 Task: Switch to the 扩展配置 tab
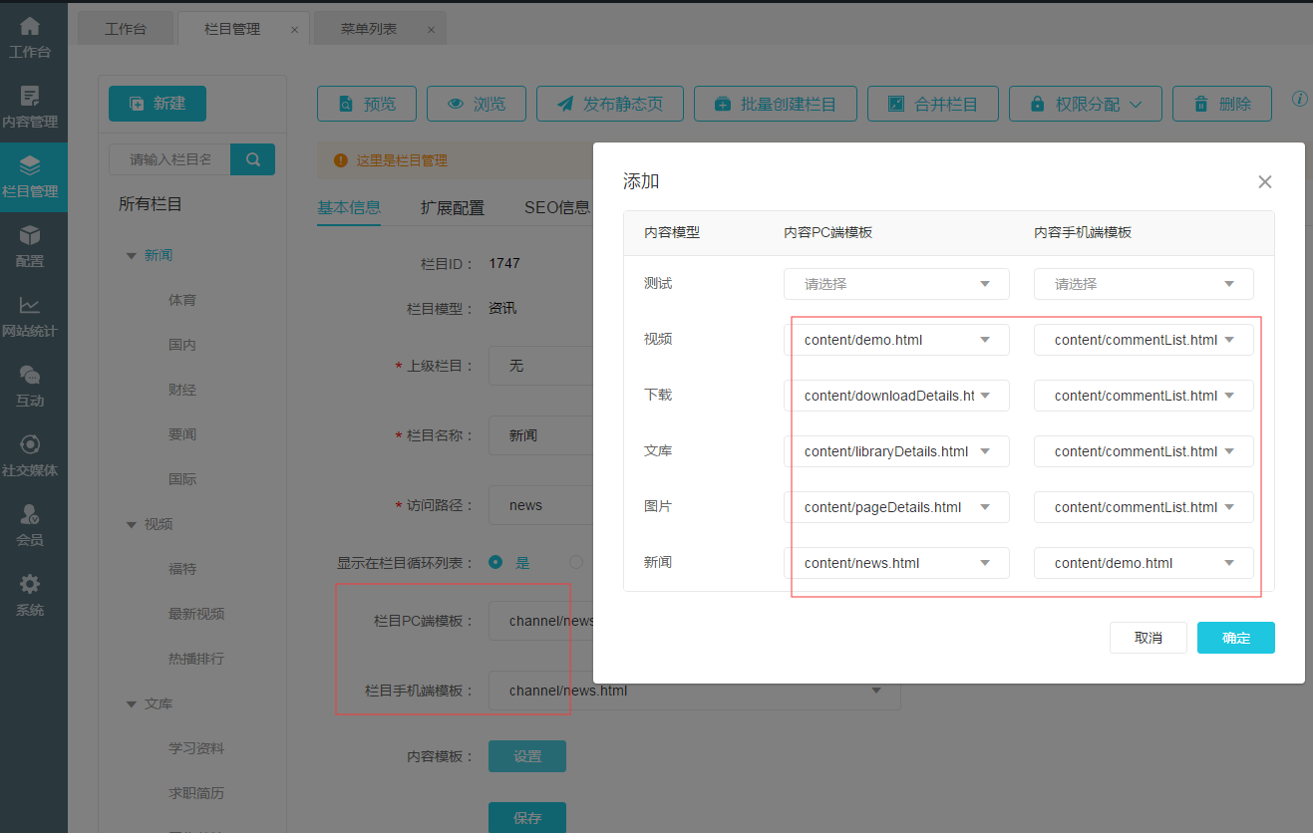coord(452,207)
